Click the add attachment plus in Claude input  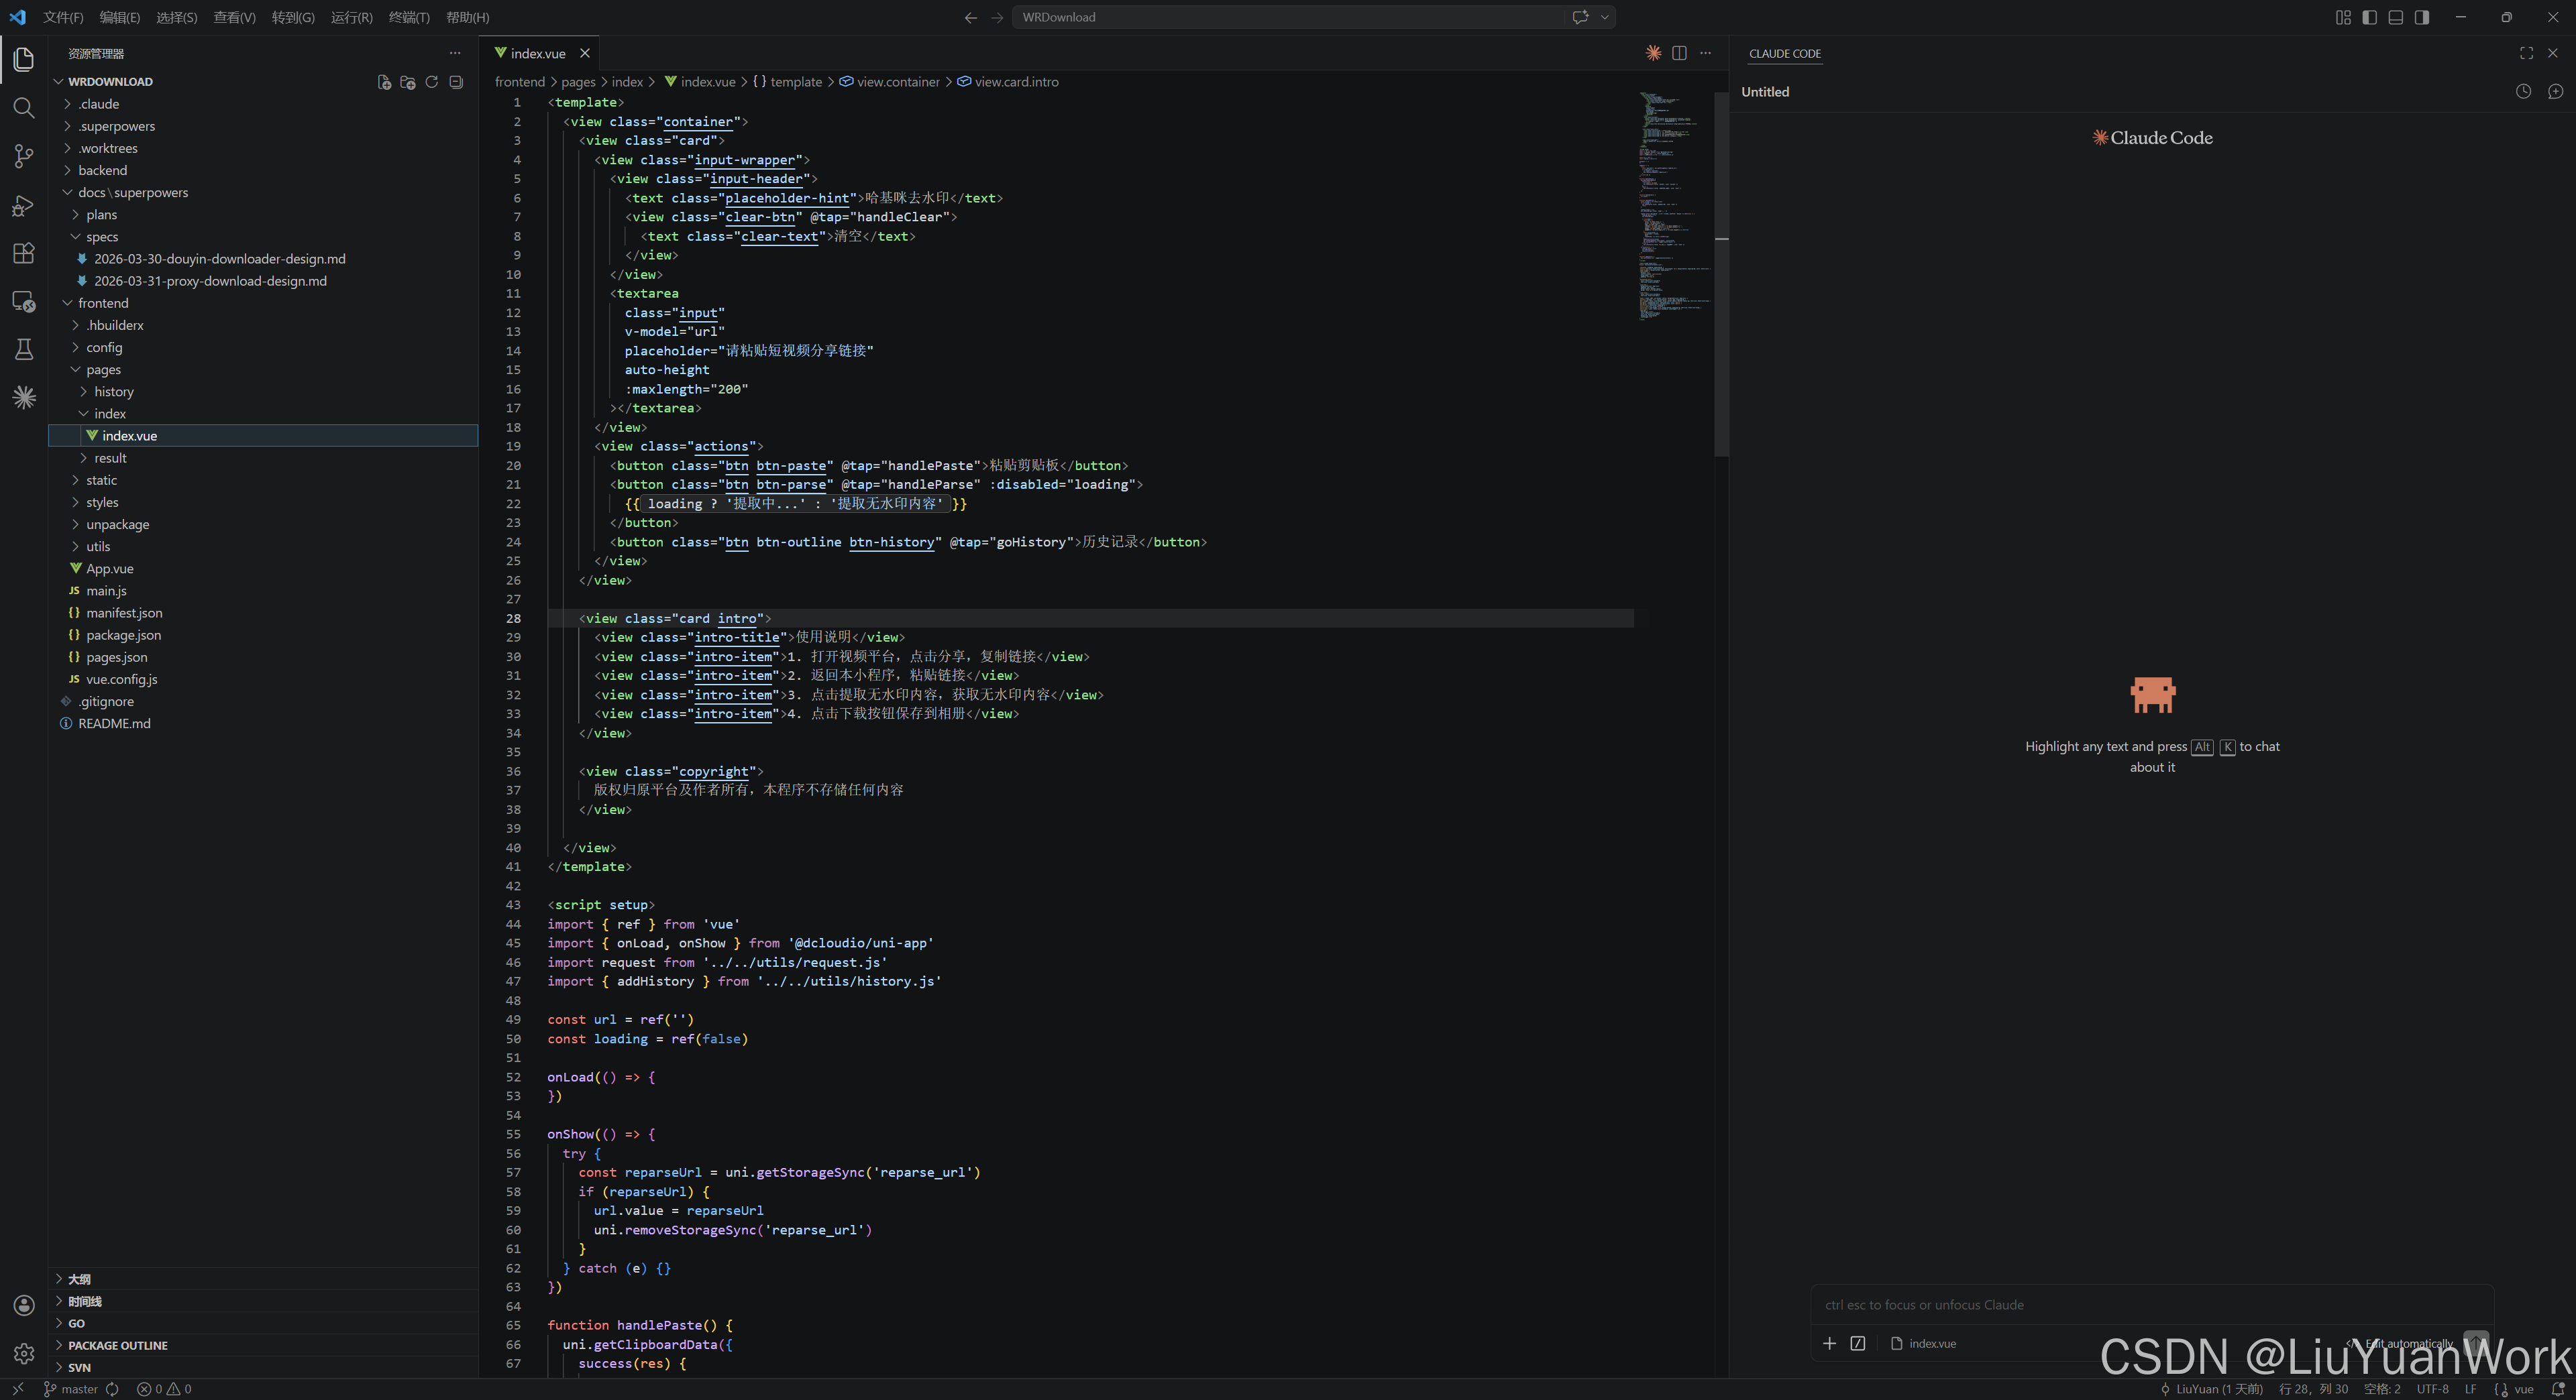point(1829,1343)
